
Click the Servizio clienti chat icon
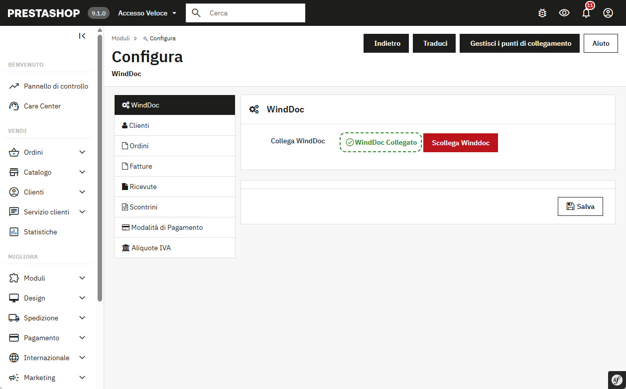click(14, 212)
